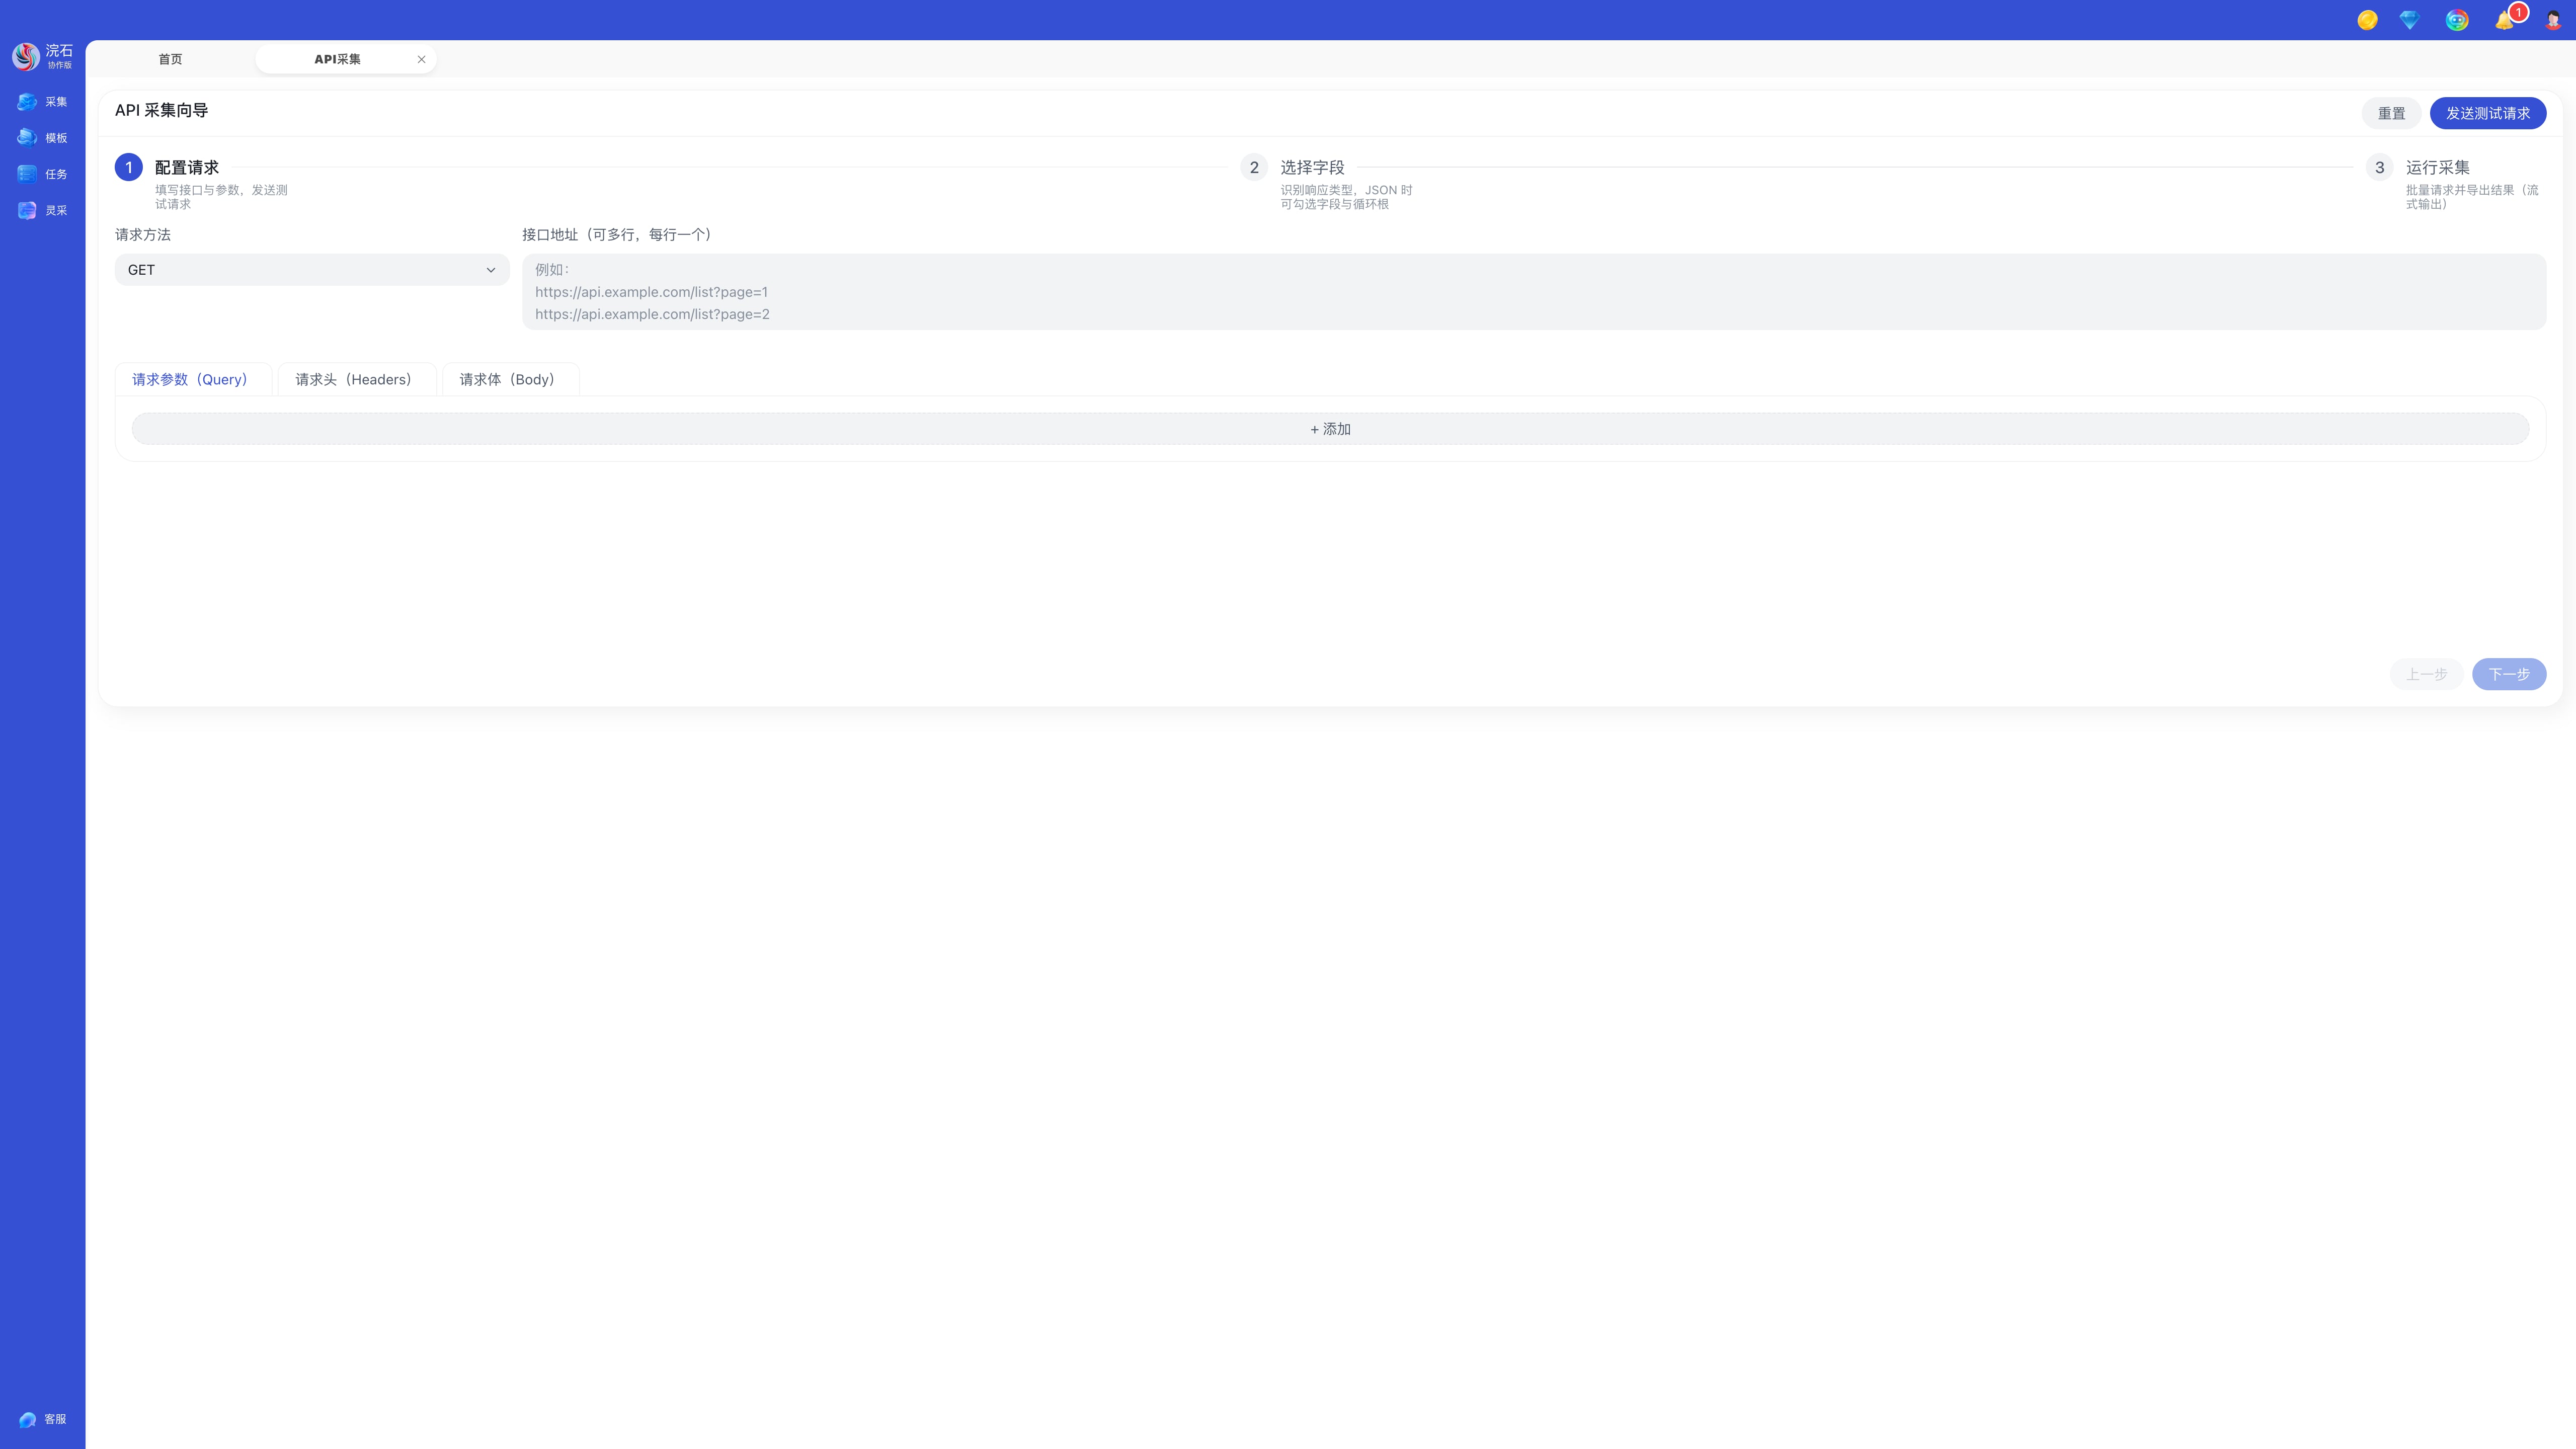This screenshot has height=1449, width=2576.
Task: Click the gold coin icon
Action: click(2367, 20)
